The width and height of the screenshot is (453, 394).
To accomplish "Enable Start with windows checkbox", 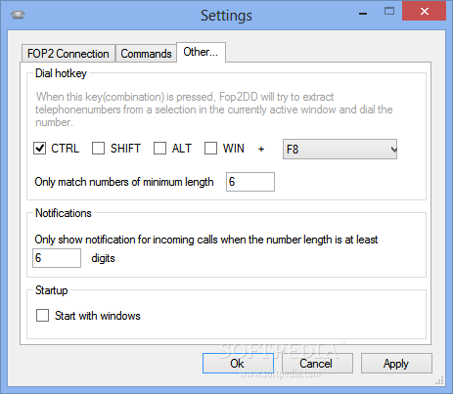I will pyautogui.click(x=42, y=316).
